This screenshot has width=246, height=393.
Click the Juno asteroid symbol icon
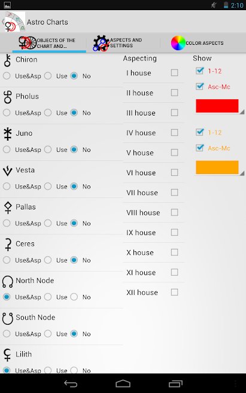point(8,134)
